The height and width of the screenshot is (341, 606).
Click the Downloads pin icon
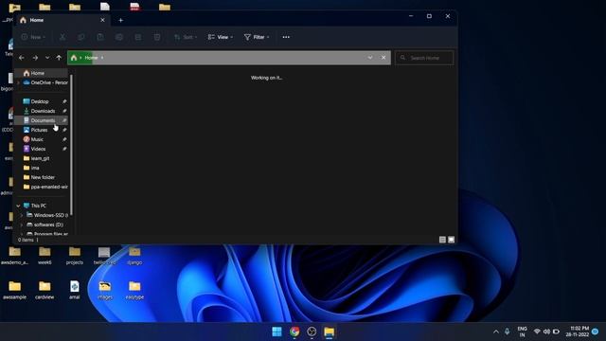coord(64,111)
